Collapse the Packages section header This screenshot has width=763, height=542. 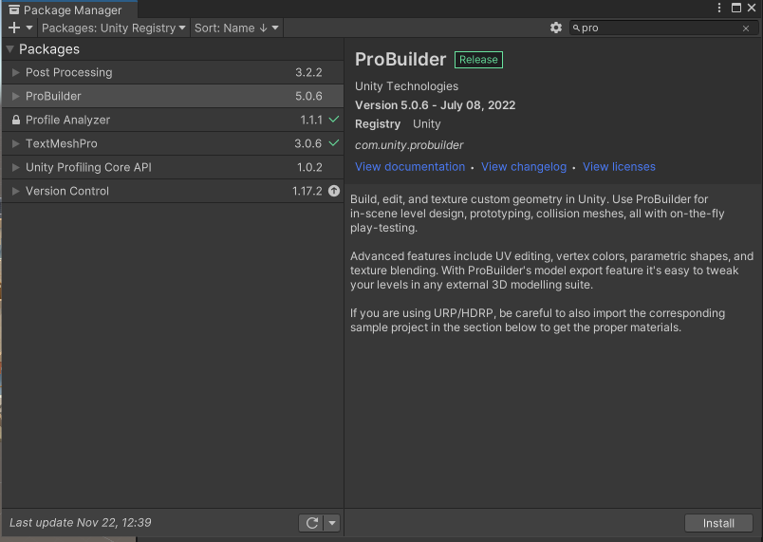coord(10,49)
